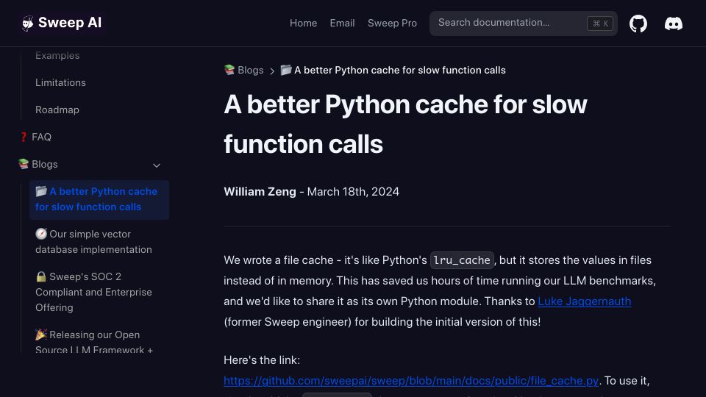Click the article heading 'A better Python cache'

coord(405,124)
